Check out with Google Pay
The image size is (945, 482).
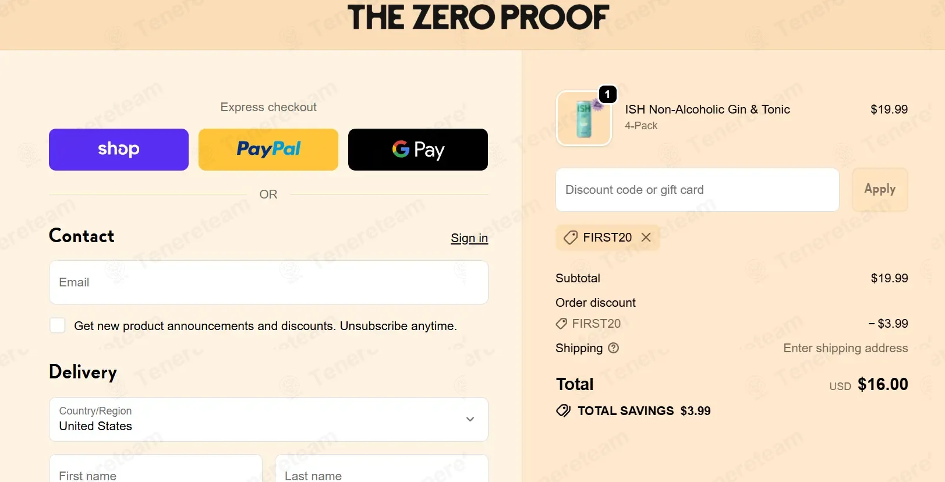tap(418, 150)
